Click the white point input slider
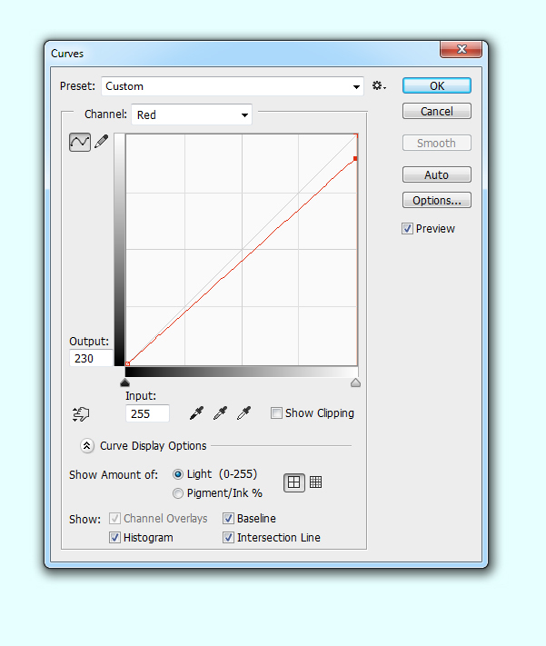The width and height of the screenshot is (546, 646). (355, 383)
